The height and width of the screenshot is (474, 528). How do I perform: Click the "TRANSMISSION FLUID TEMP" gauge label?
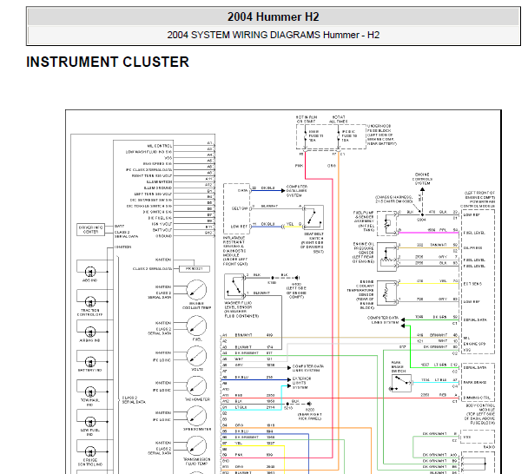[196, 462]
